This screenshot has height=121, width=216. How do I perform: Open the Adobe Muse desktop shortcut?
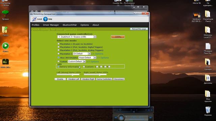point(5,62)
